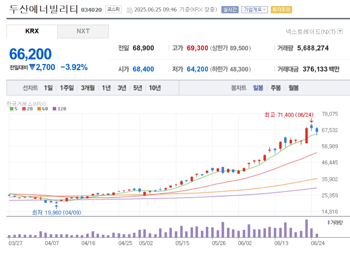This screenshot has width=350, height=255.
Task: Click the 78,075 price axis label
Action: tap(330, 114)
